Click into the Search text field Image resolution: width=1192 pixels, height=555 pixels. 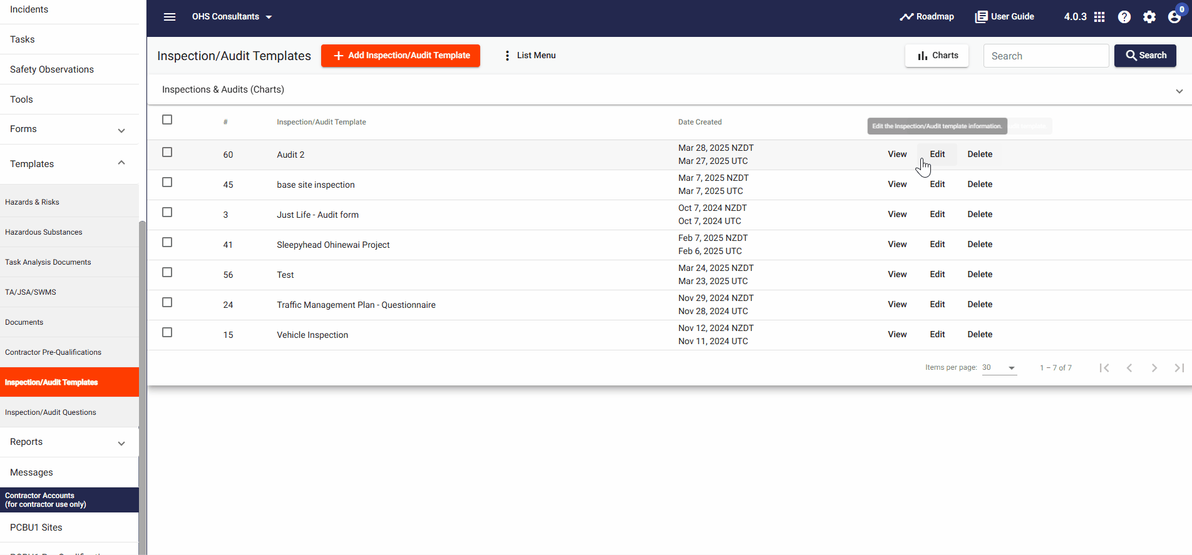click(x=1046, y=56)
